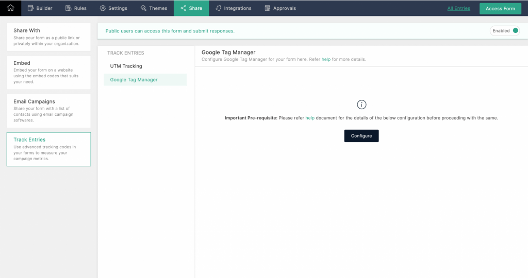Click the Rules tab icon
Viewport: 528px width, 278px height.
(x=69, y=8)
